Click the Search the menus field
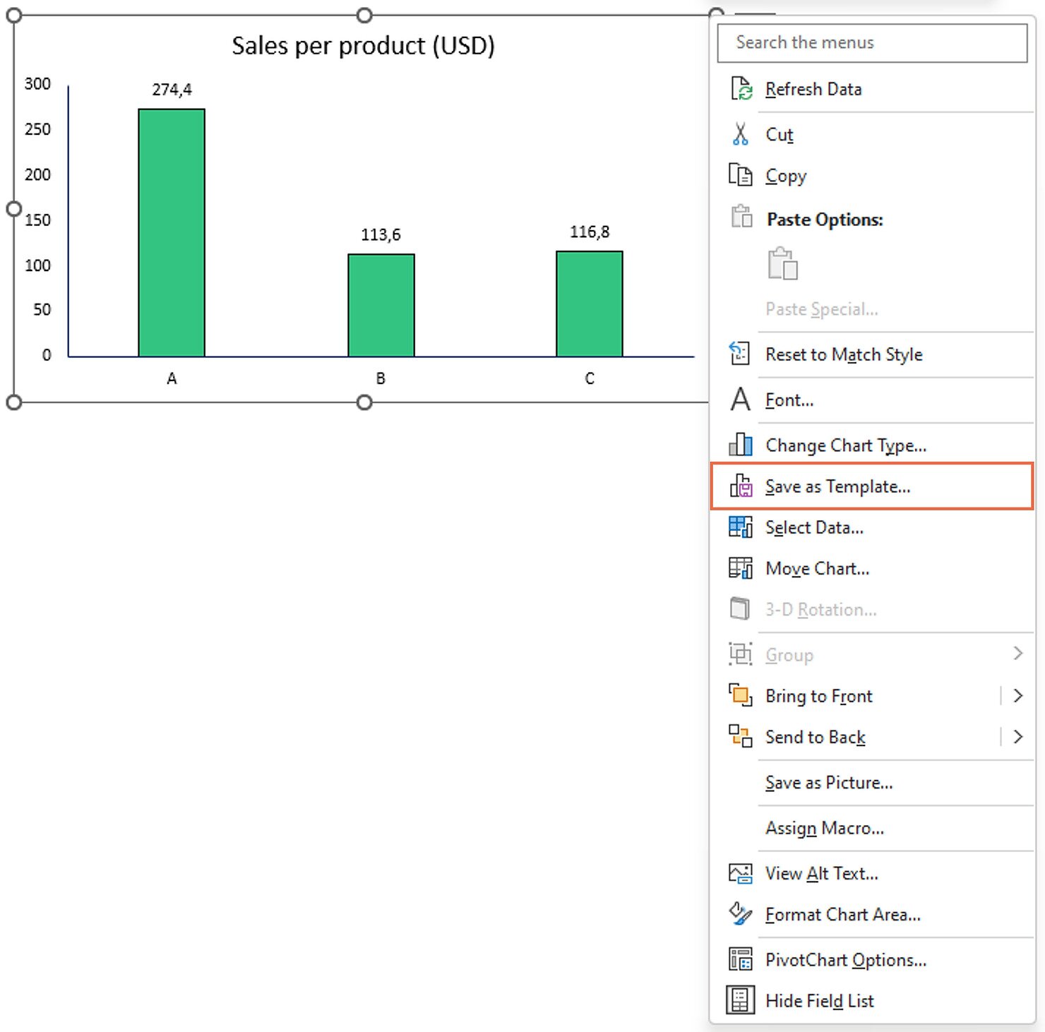The width and height of the screenshot is (1045, 1032). click(872, 43)
